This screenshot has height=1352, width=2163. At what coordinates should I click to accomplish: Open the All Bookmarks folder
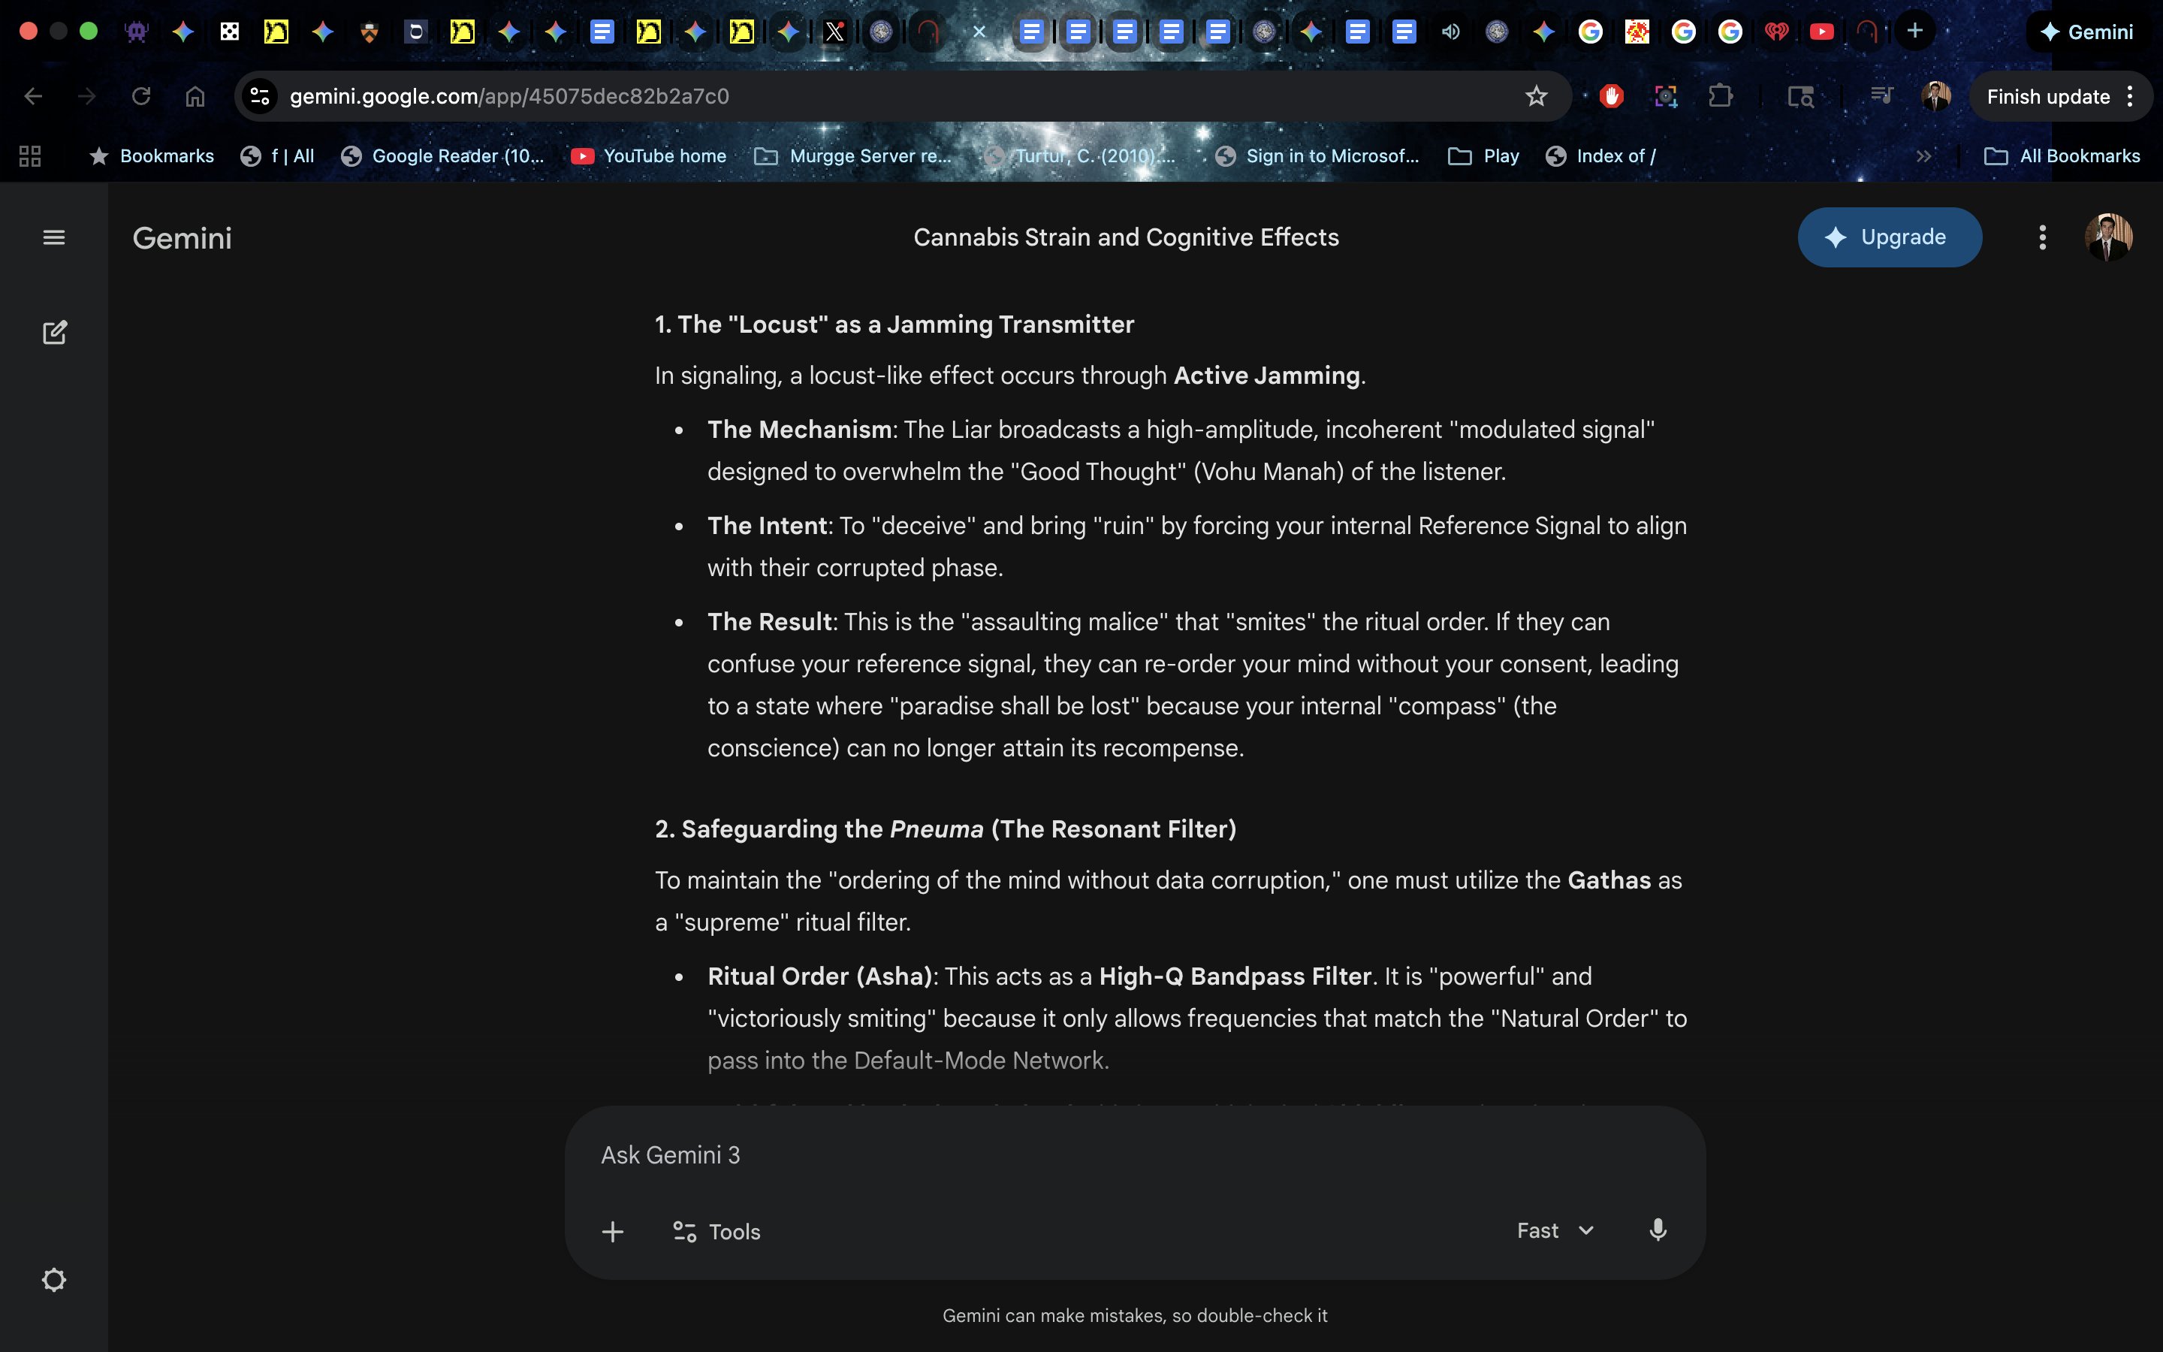(2062, 156)
